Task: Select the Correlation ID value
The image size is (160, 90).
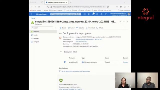Action: (86, 46)
